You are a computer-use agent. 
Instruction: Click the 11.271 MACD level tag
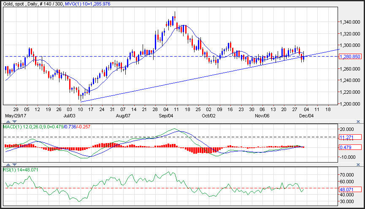click(350, 137)
